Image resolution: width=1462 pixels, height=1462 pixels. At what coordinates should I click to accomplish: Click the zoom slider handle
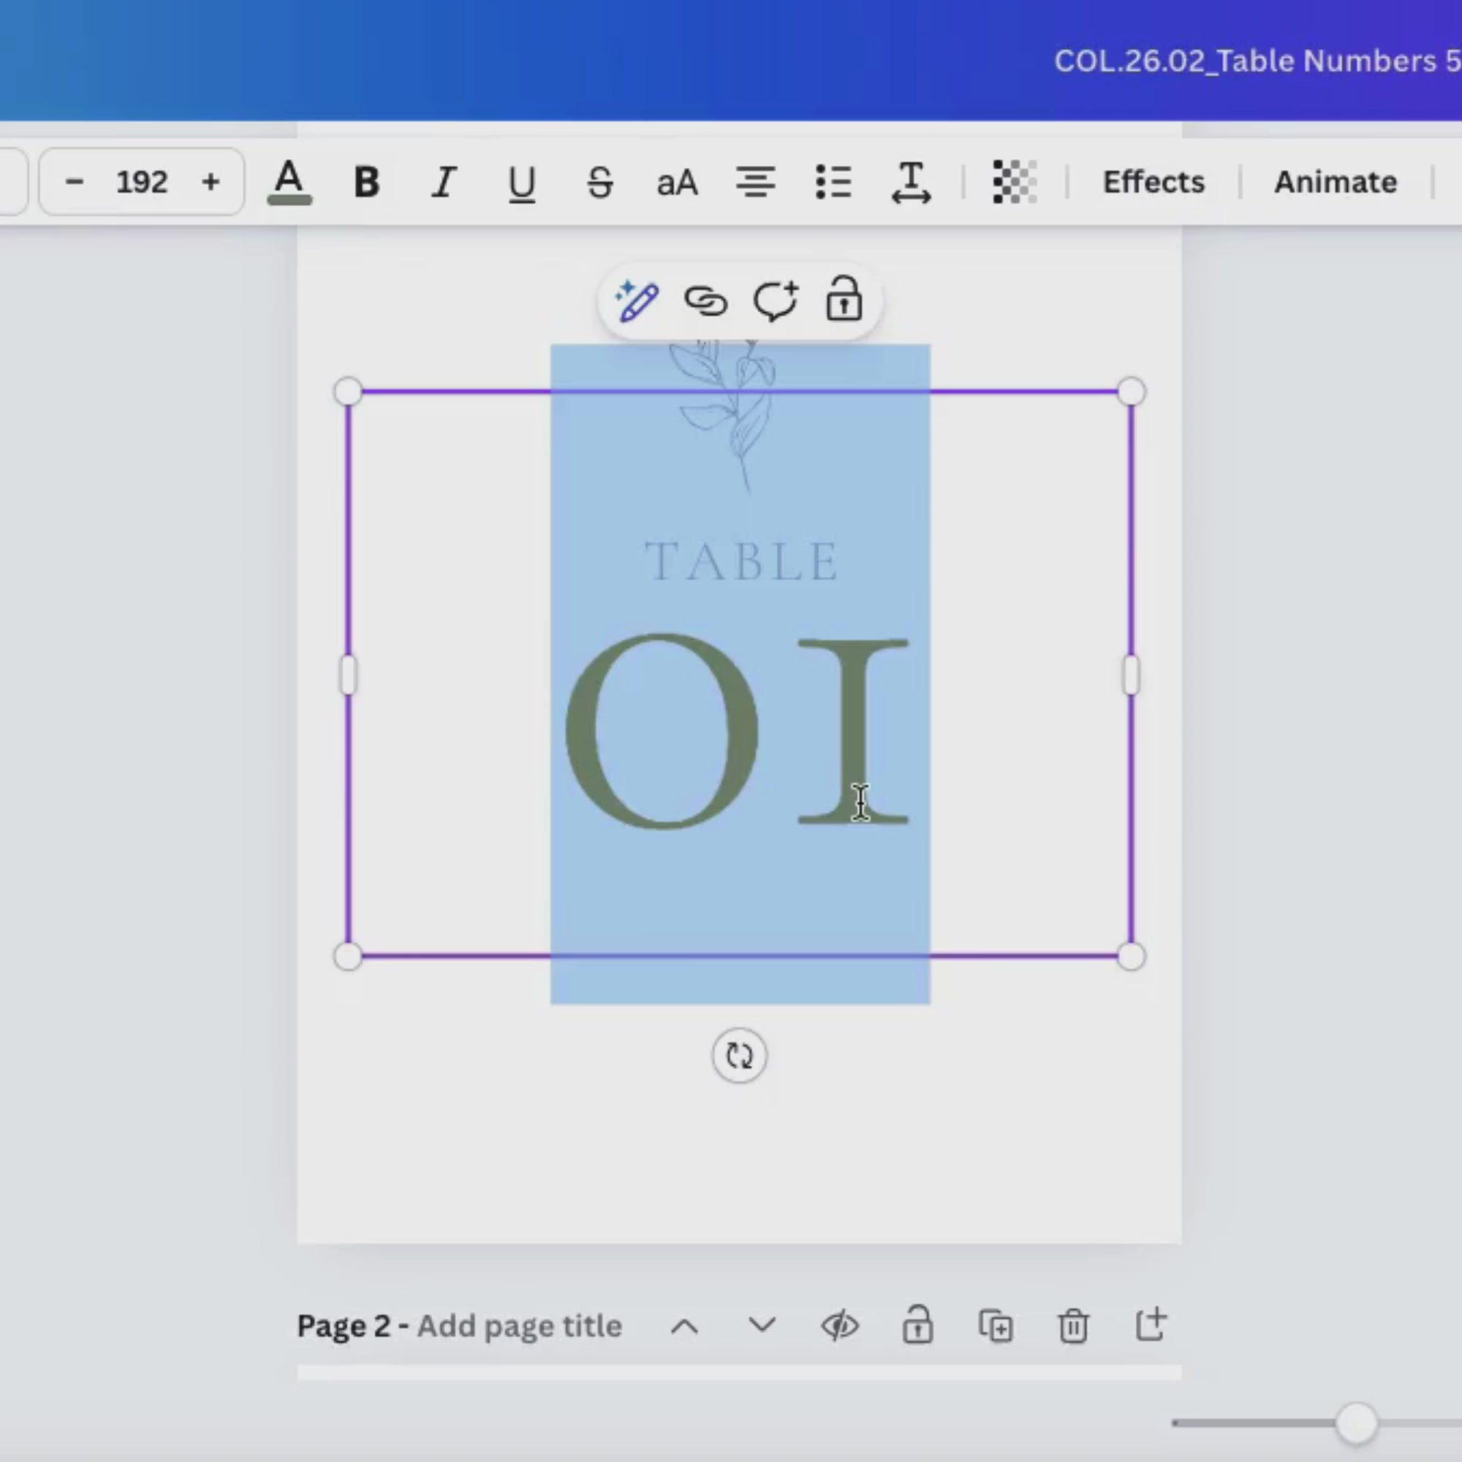click(x=1356, y=1423)
